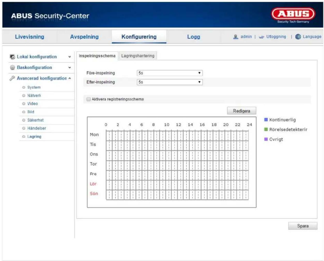Switch to the Avspelning tab
This screenshot has width=324, height=261.
[x=84, y=37]
